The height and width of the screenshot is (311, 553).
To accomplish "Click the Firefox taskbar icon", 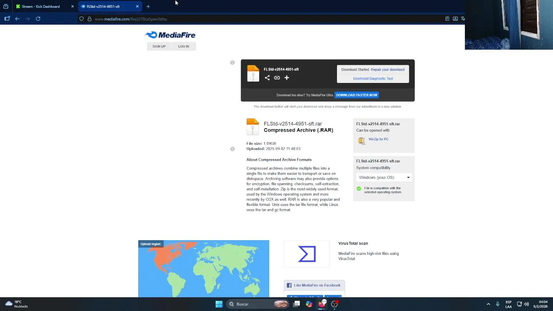I will pos(321,304).
